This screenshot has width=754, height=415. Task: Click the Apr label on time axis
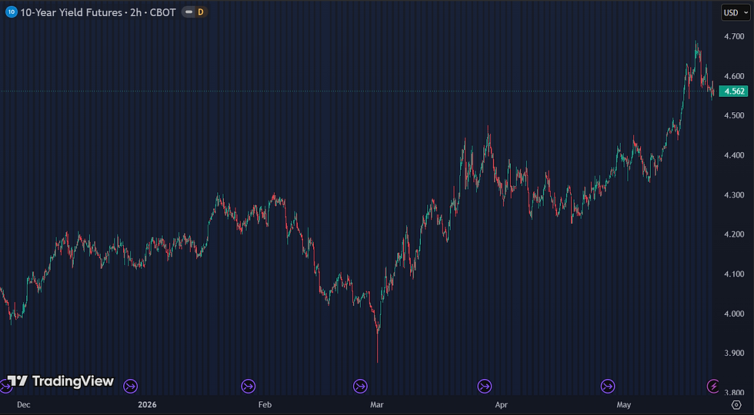tap(501, 405)
